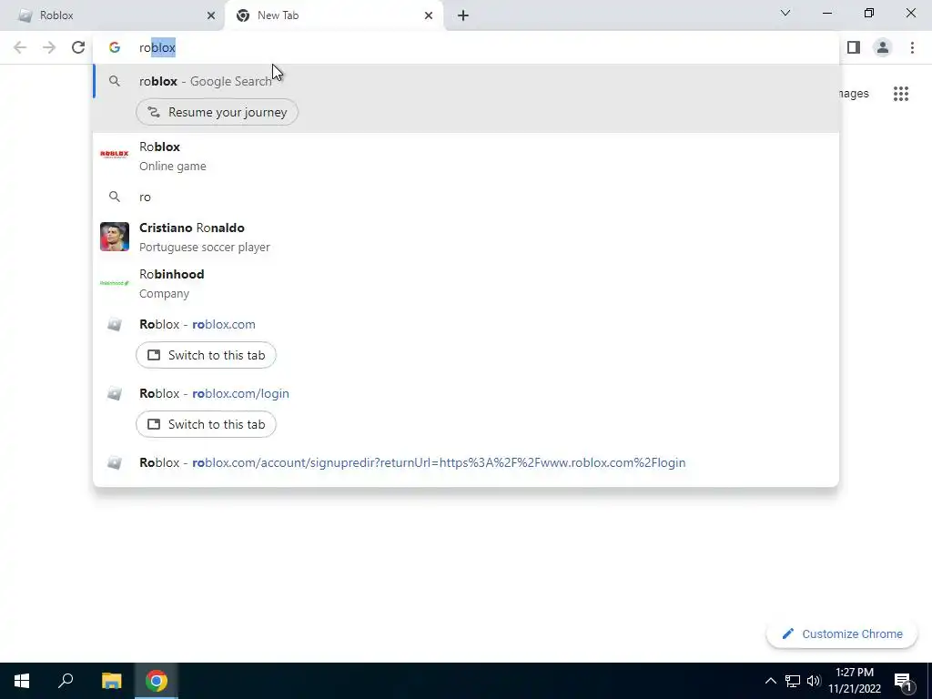Close the Roblox tab

coord(210,15)
